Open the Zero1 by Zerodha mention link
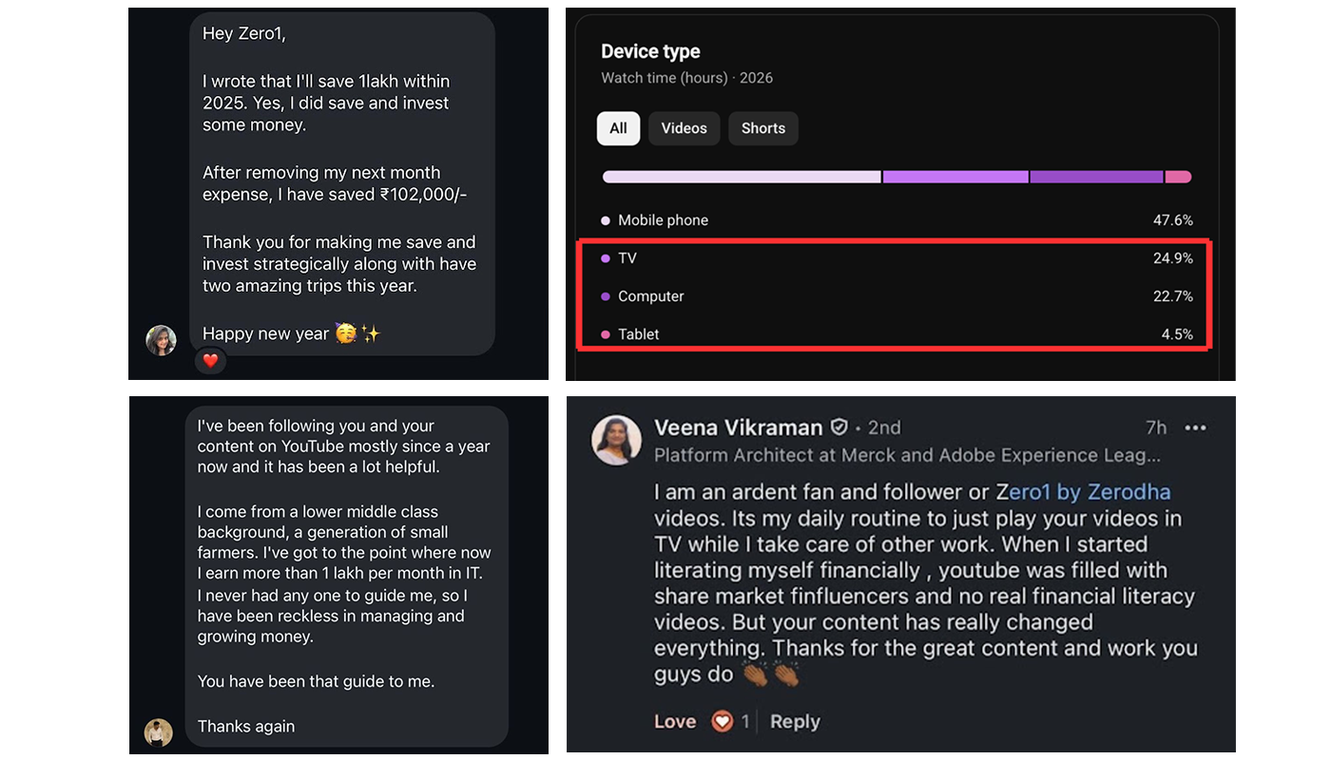The width and height of the screenshot is (1331, 760). click(1083, 492)
